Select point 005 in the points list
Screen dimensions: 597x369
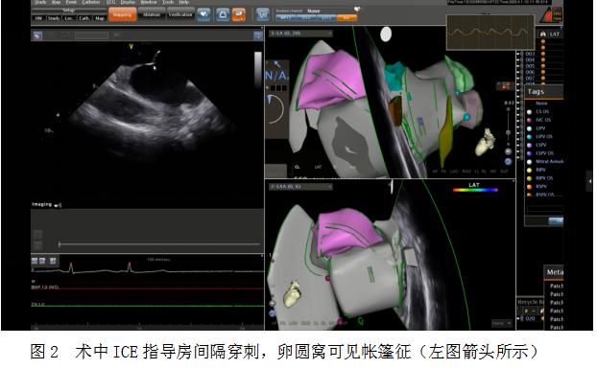pos(530,66)
